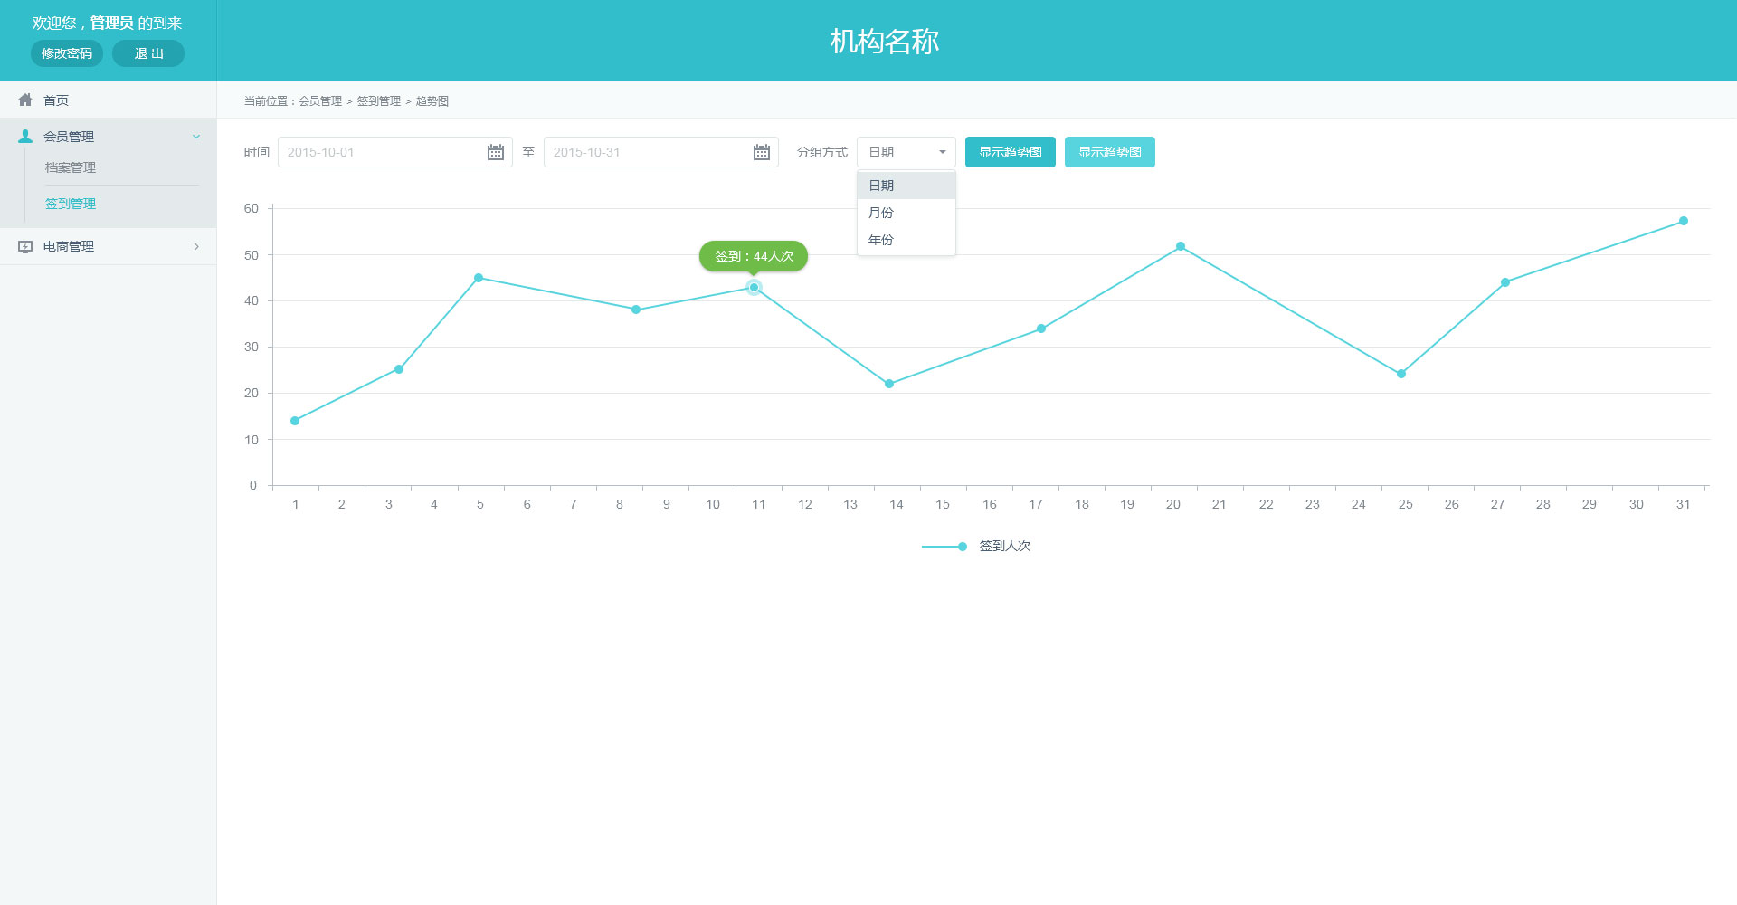Click the member user icon beside 会员管理
The width and height of the screenshot is (1737, 905).
click(x=25, y=137)
